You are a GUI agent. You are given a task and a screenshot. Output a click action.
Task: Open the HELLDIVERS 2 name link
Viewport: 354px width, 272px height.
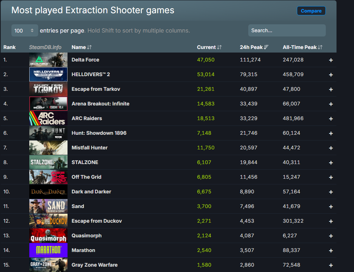[90, 74]
